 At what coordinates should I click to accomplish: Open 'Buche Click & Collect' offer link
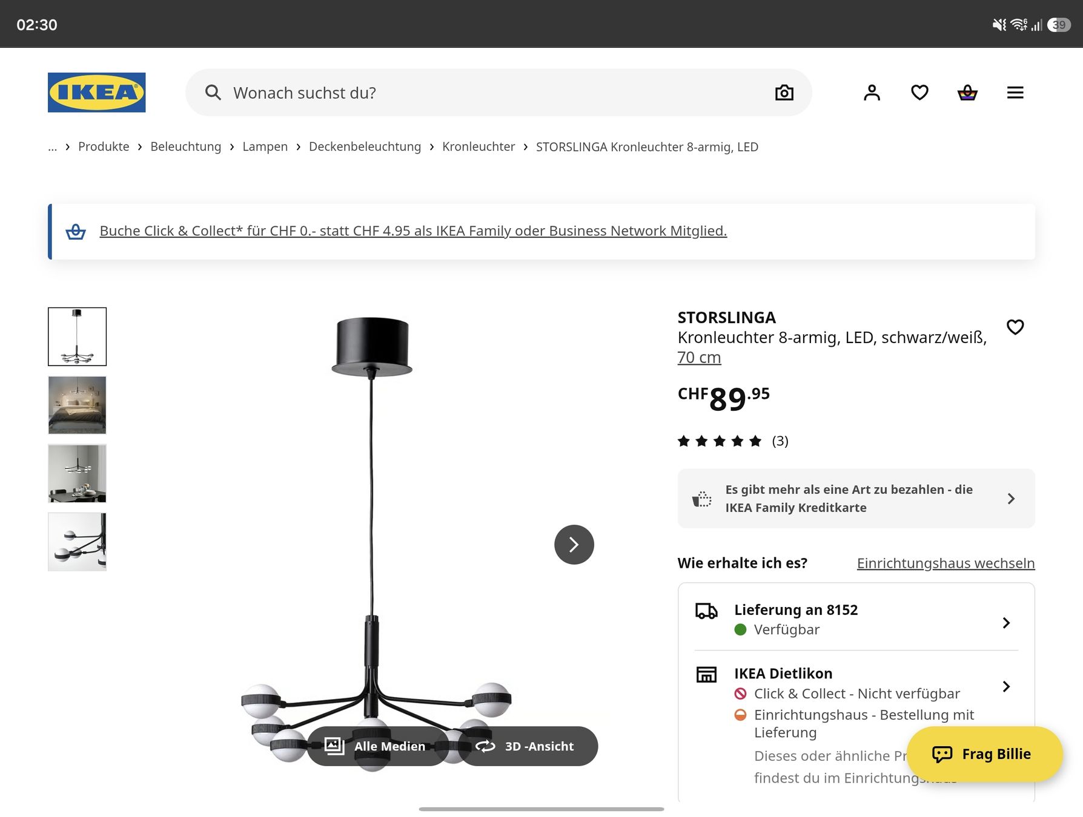click(413, 231)
